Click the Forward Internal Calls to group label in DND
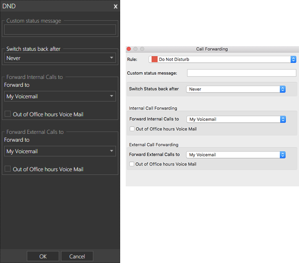299x263 pixels. [35, 77]
